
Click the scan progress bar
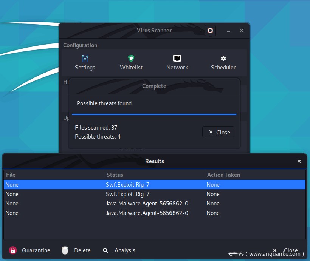(x=154, y=114)
